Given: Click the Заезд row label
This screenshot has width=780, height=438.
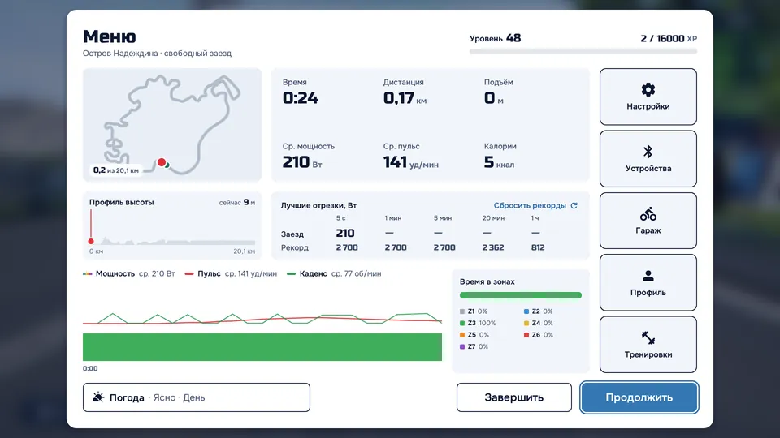Looking at the screenshot, I should (292, 234).
